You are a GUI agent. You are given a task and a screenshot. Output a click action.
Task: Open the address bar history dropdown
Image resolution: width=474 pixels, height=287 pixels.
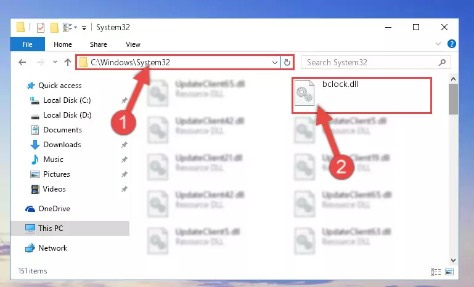pos(274,63)
